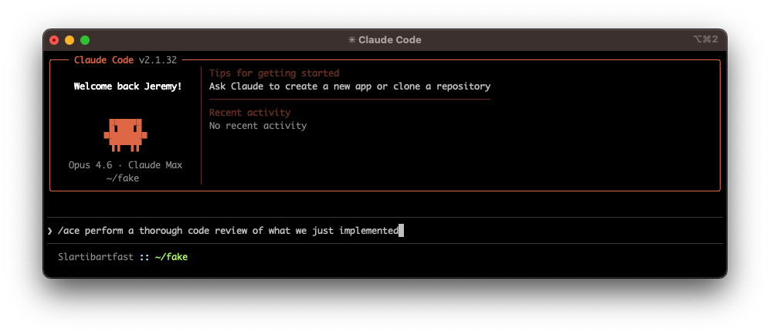Click the ⌥⌘2 shortcut indicator in title bar

[705, 39]
